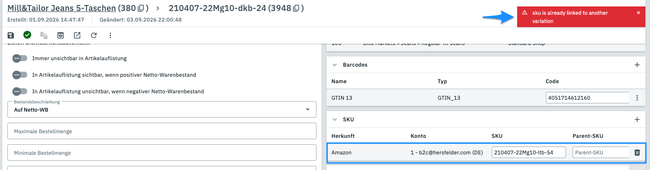The image size is (650, 170).
Task: Click the save disk icon
Action: tap(11, 35)
